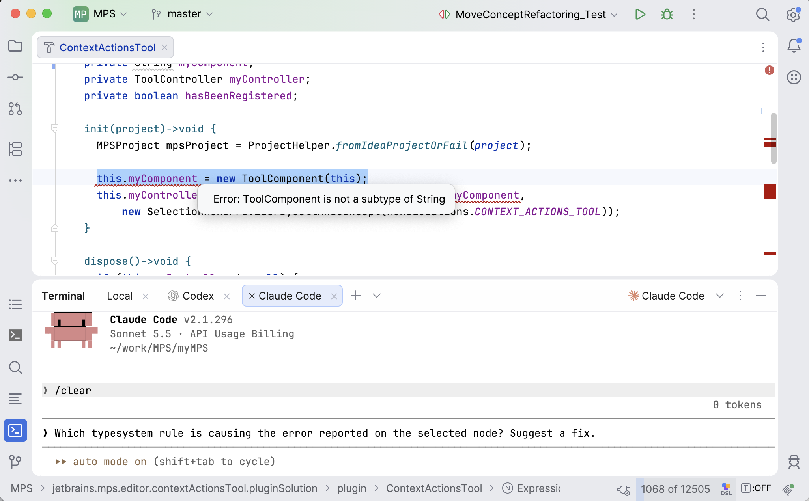Switch to the Local terminal tab
809x501 pixels.
point(120,296)
